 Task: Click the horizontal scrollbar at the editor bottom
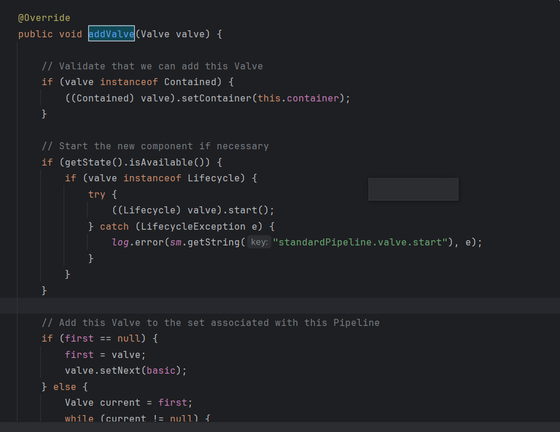point(280,427)
